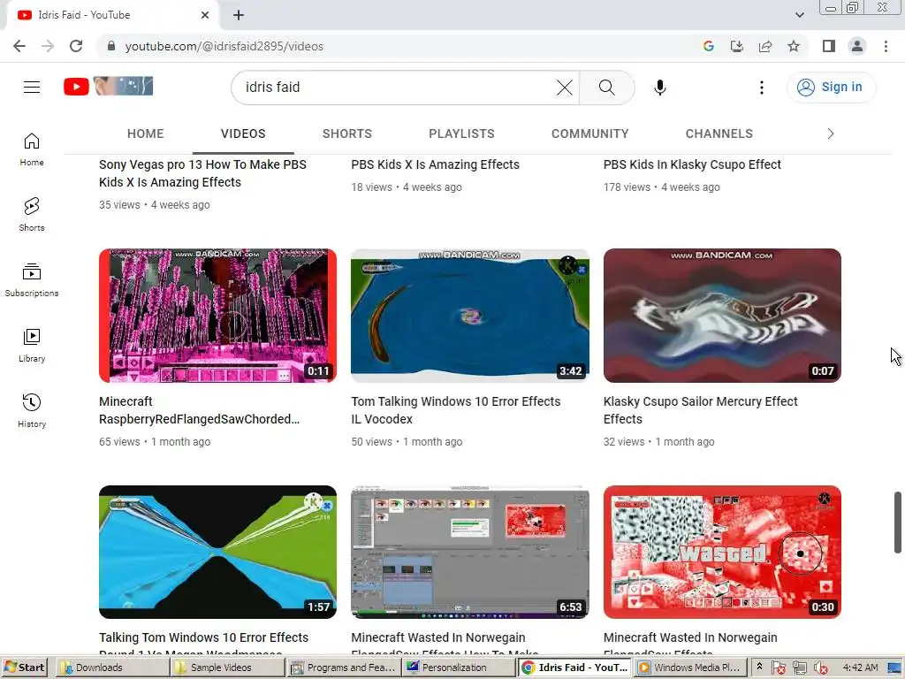Click the Sign in button
Viewport: 905px width, 679px height.
tap(831, 88)
